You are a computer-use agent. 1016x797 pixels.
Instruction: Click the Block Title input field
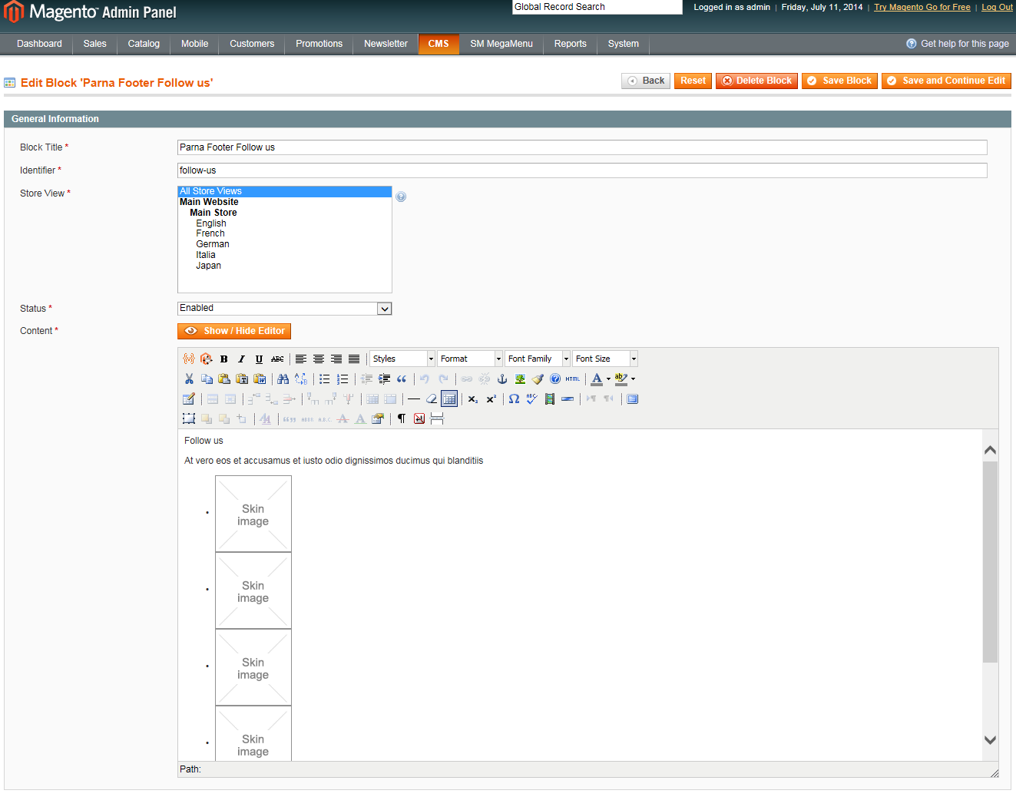582,147
